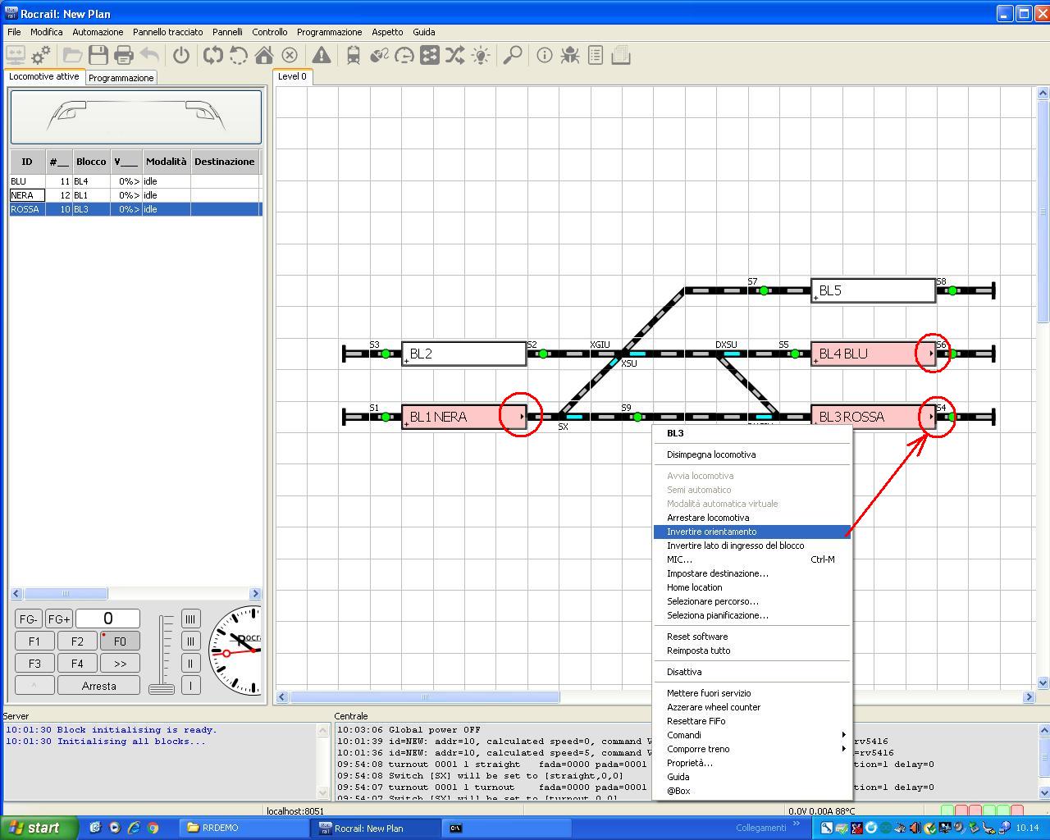Click the bug report icon
Screen dimensions: 1050x840
[570, 55]
